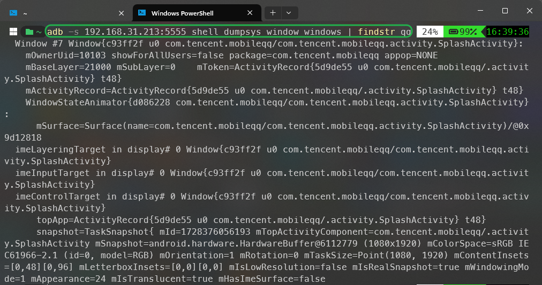Switch to the first '~' terminal tab

pyautogui.click(x=66, y=13)
